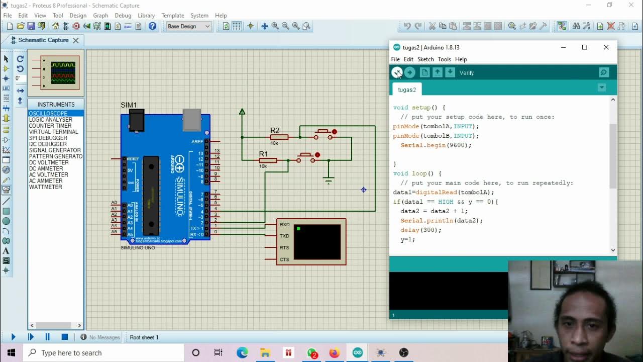Open the Proteus Library menu
This screenshot has width=643, height=362.
click(x=146, y=16)
